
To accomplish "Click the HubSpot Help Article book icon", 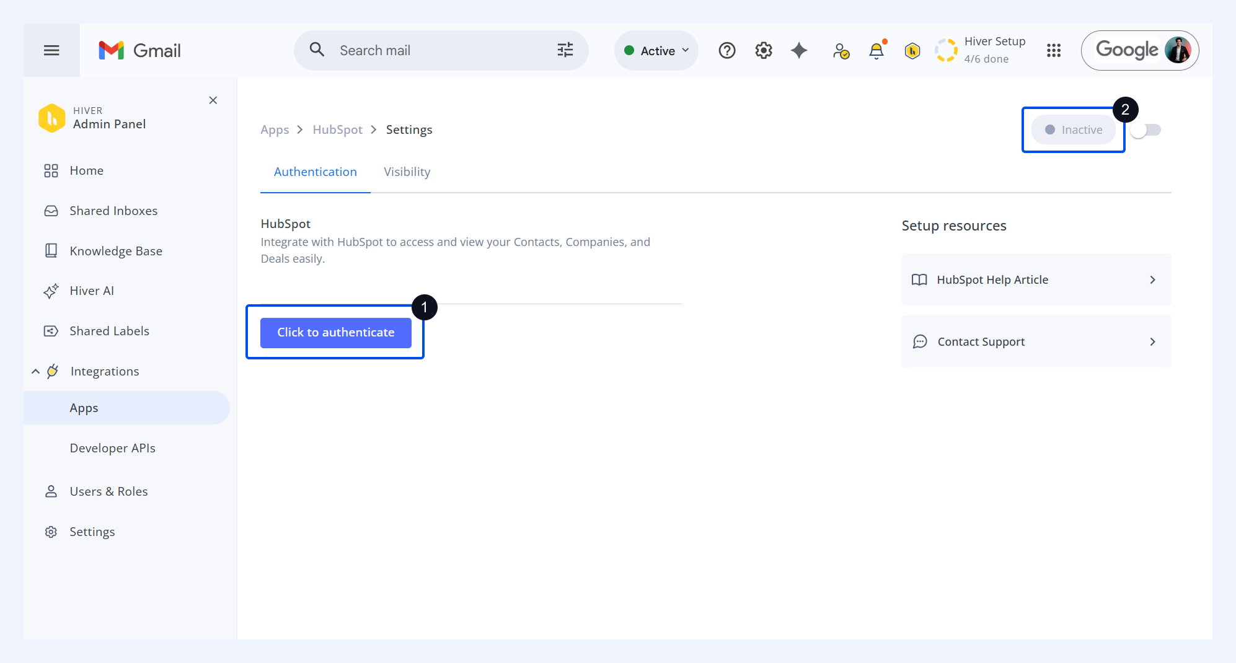I will point(919,279).
